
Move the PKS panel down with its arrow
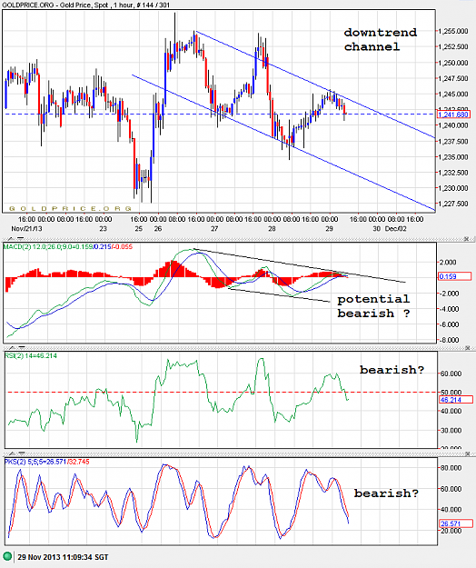(x=21, y=453)
